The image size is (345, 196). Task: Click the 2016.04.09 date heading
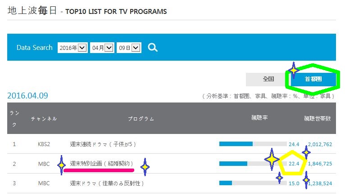(27, 96)
